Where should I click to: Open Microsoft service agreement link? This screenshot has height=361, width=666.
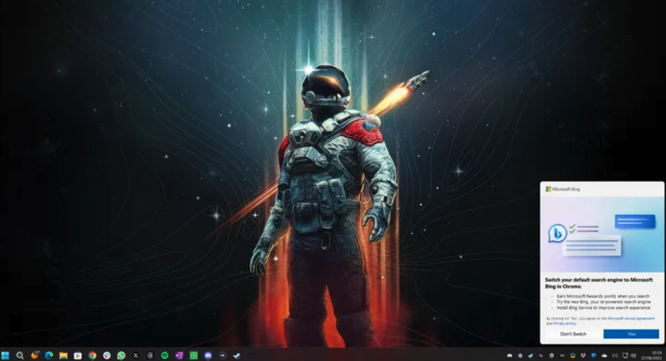[x=631, y=318]
